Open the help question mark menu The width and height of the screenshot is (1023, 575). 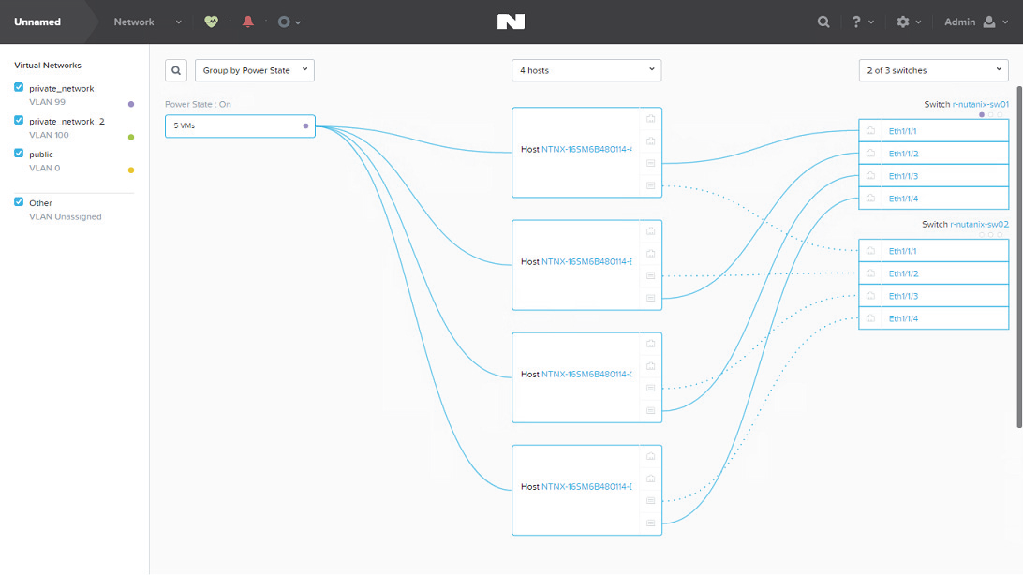[x=856, y=22]
